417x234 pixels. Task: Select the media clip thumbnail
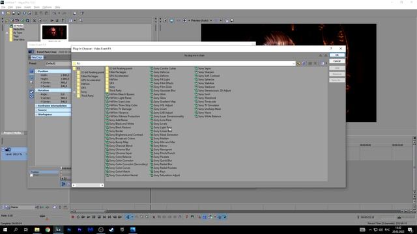(55, 32)
